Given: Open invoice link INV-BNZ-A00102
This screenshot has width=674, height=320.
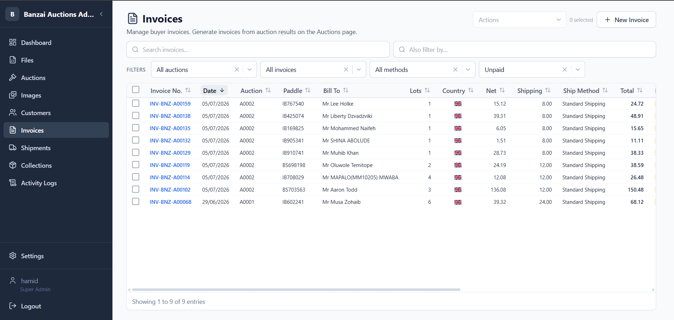Looking at the screenshot, I should tap(170, 190).
